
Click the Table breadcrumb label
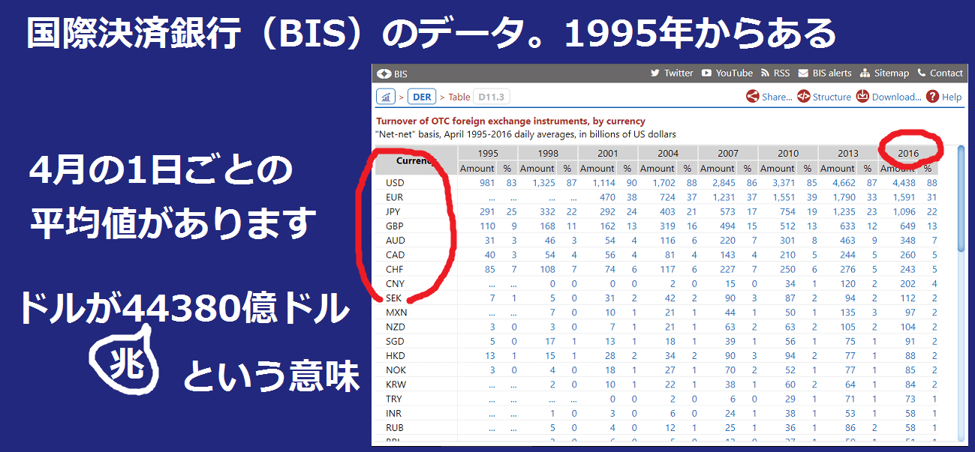(459, 97)
